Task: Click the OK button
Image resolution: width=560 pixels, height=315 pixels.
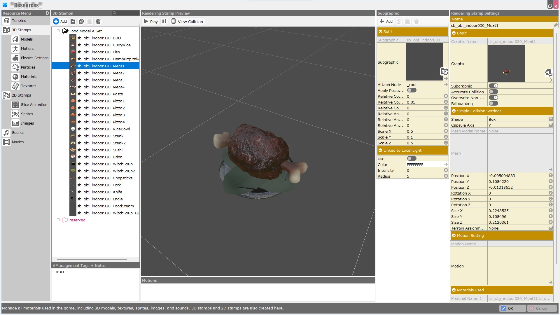Action: tap(512, 308)
